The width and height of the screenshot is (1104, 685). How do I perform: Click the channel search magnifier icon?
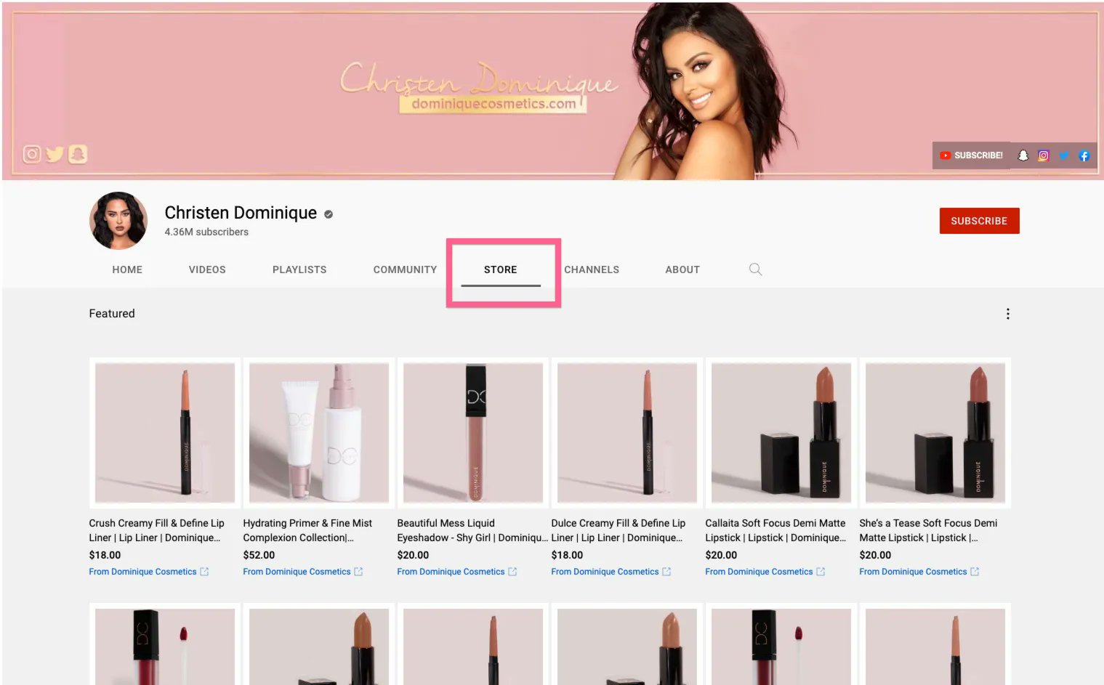coord(755,269)
